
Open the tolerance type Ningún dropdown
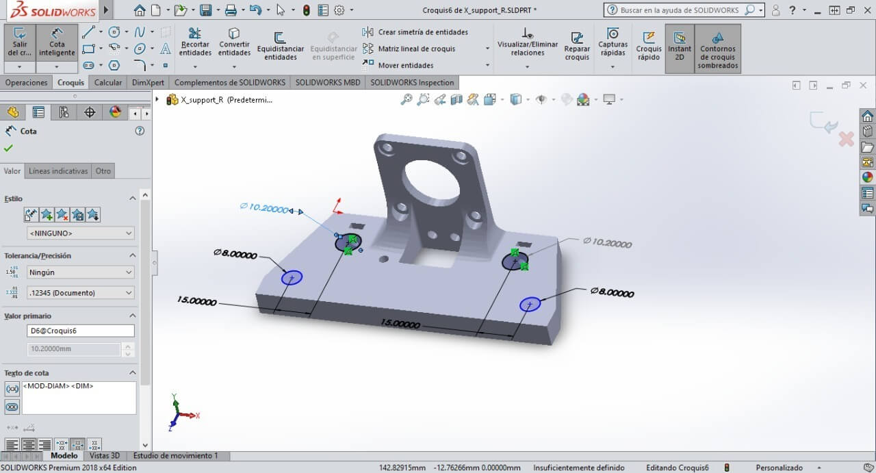[80, 272]
